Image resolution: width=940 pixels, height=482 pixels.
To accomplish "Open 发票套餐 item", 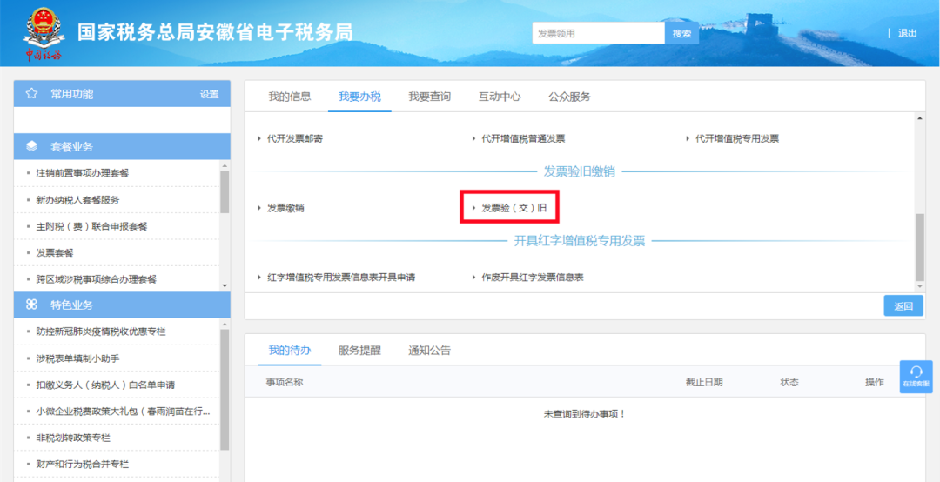I will 55,252.
